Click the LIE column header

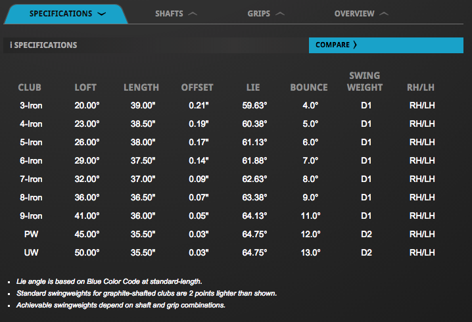pyautogui.click(x=253, y=87)
